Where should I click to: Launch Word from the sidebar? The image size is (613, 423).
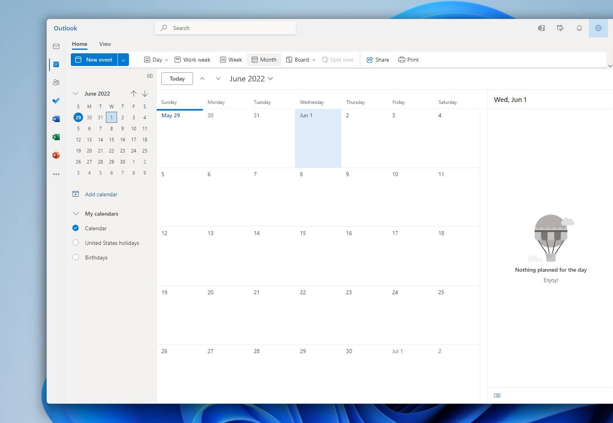56,118
